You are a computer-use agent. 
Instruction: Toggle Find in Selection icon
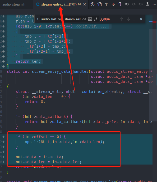pos(135,19)
